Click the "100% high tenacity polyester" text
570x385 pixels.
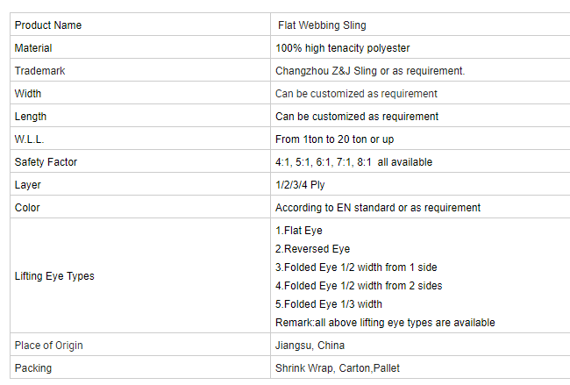(x=342, y=48)
